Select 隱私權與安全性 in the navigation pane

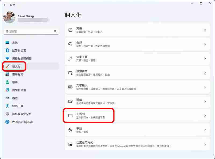click(21, 114)
